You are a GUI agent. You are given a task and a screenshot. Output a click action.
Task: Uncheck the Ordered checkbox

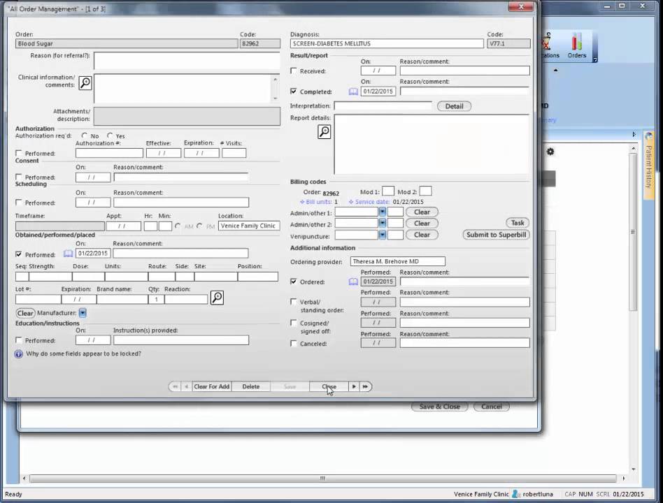click(x=294, y=282)
